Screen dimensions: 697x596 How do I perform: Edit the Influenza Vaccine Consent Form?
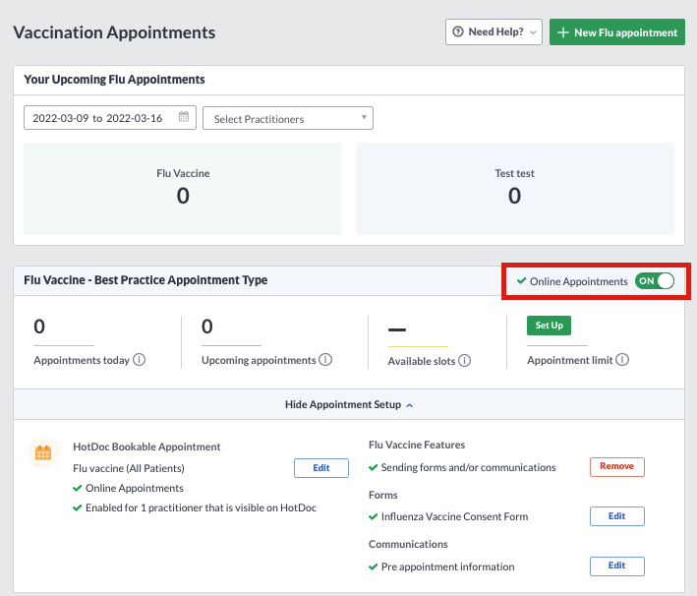(617, 516)
